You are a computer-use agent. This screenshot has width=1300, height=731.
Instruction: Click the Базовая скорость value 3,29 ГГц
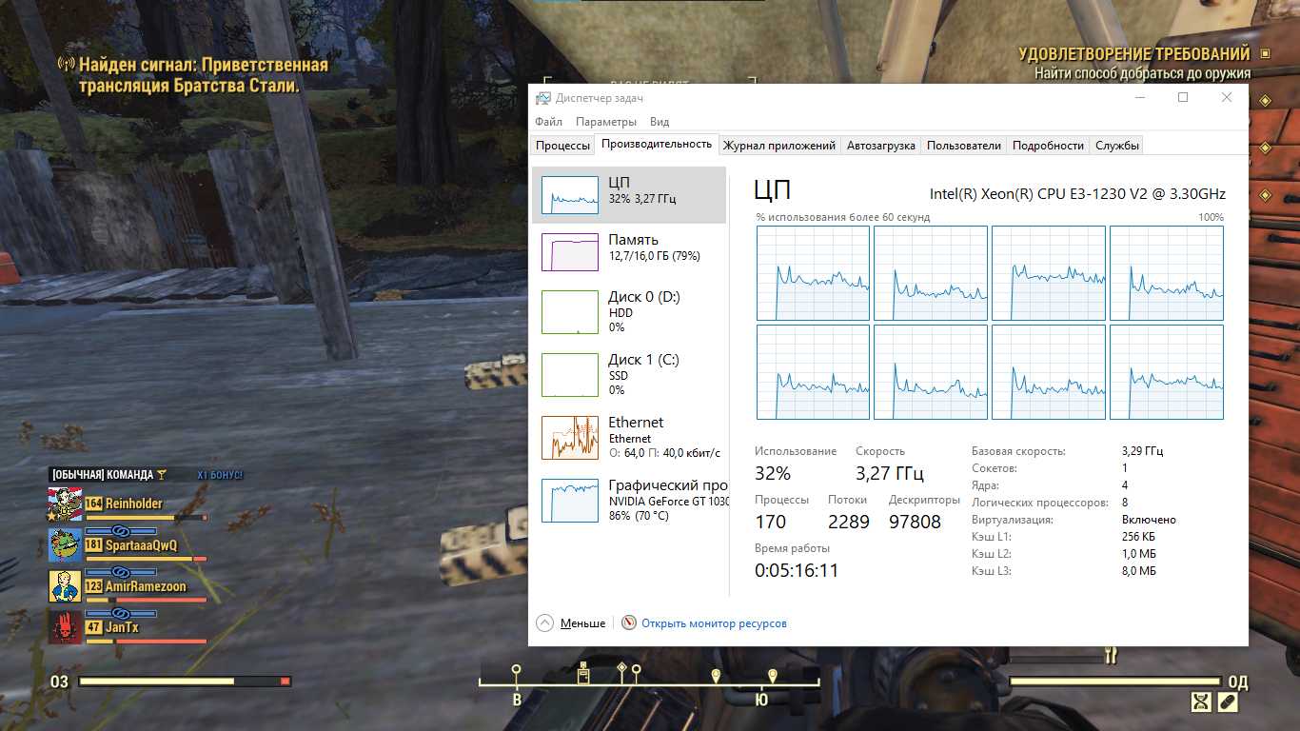[1142, 451]
